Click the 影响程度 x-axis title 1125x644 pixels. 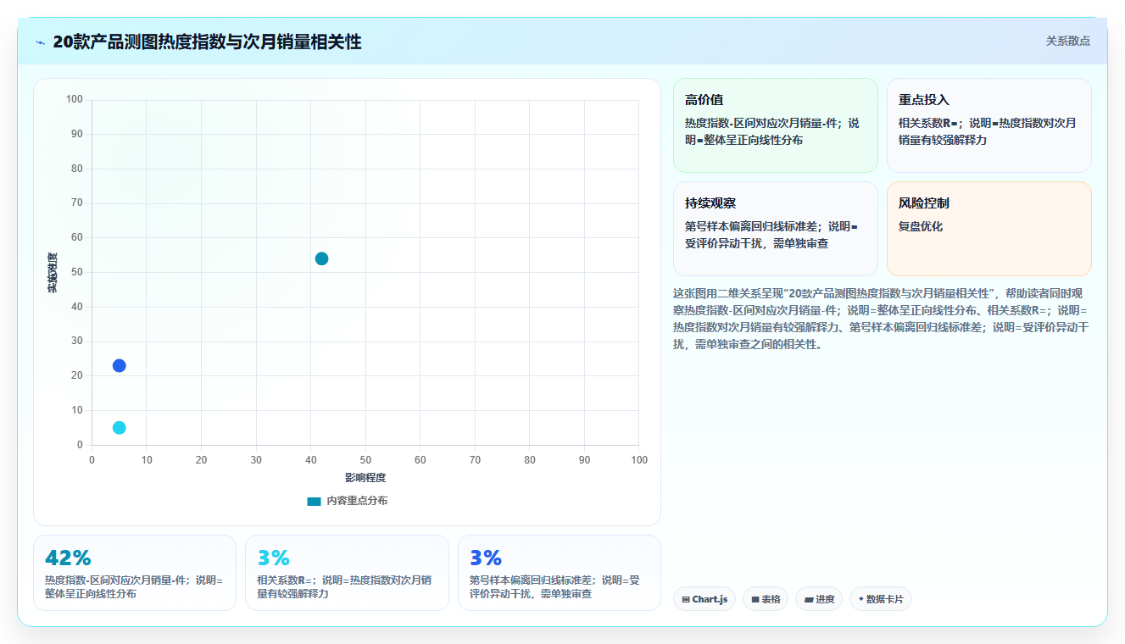point(365,478)
